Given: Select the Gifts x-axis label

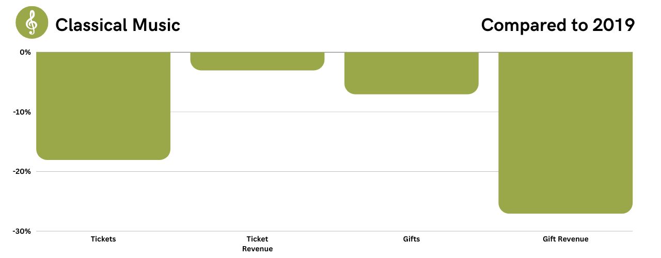Looking at the screenshot, I should [412, 239].
